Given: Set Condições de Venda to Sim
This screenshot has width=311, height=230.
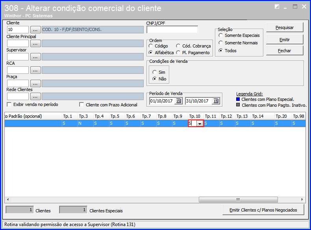Looking at the screenshot, I should click(x=154, y=72).
